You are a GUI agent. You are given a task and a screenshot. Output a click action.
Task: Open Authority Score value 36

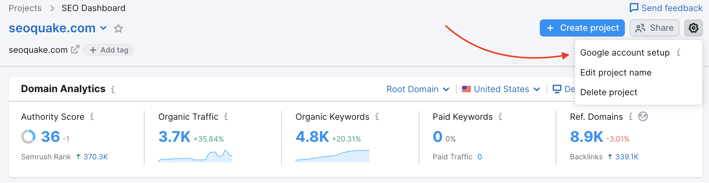coord(50,137)
